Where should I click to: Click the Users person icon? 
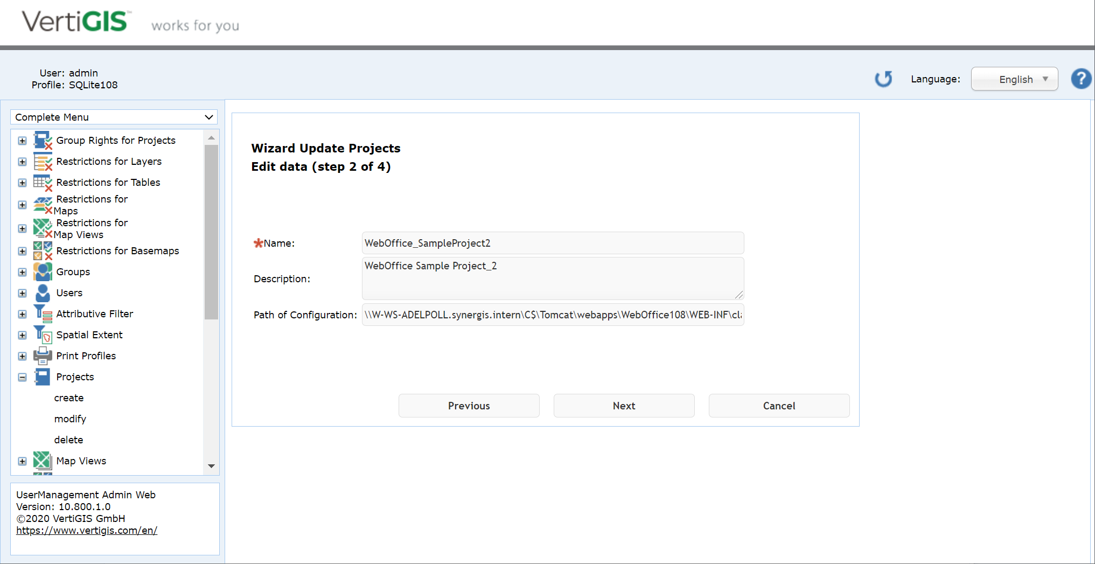click(x=43, y=293)
